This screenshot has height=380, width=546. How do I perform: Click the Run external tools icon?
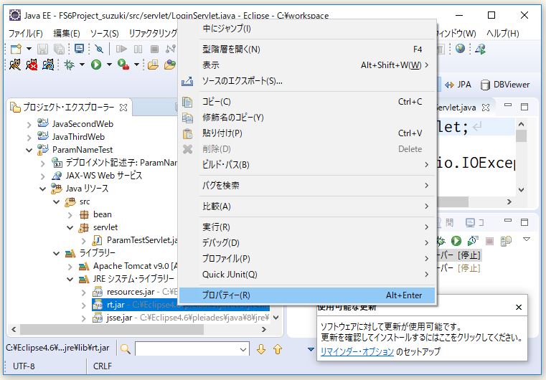[x=123, y=65]
